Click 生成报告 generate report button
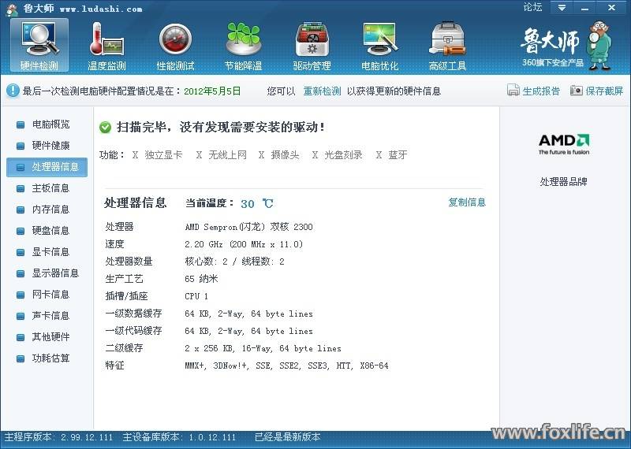 tap(534, 91)
